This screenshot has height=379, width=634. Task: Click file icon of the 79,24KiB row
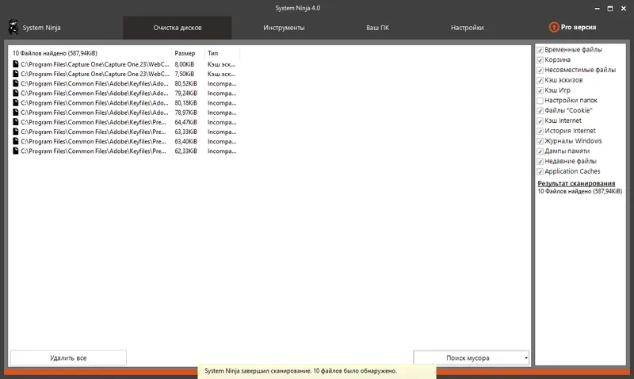coord(15,93)
